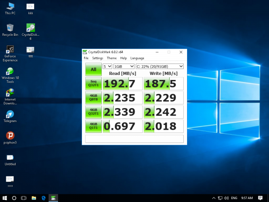Screen dimensions: 269x202
Task: Open the Telegram desktop shortcut
Action: pyautogui.click(x=9, y=114)
